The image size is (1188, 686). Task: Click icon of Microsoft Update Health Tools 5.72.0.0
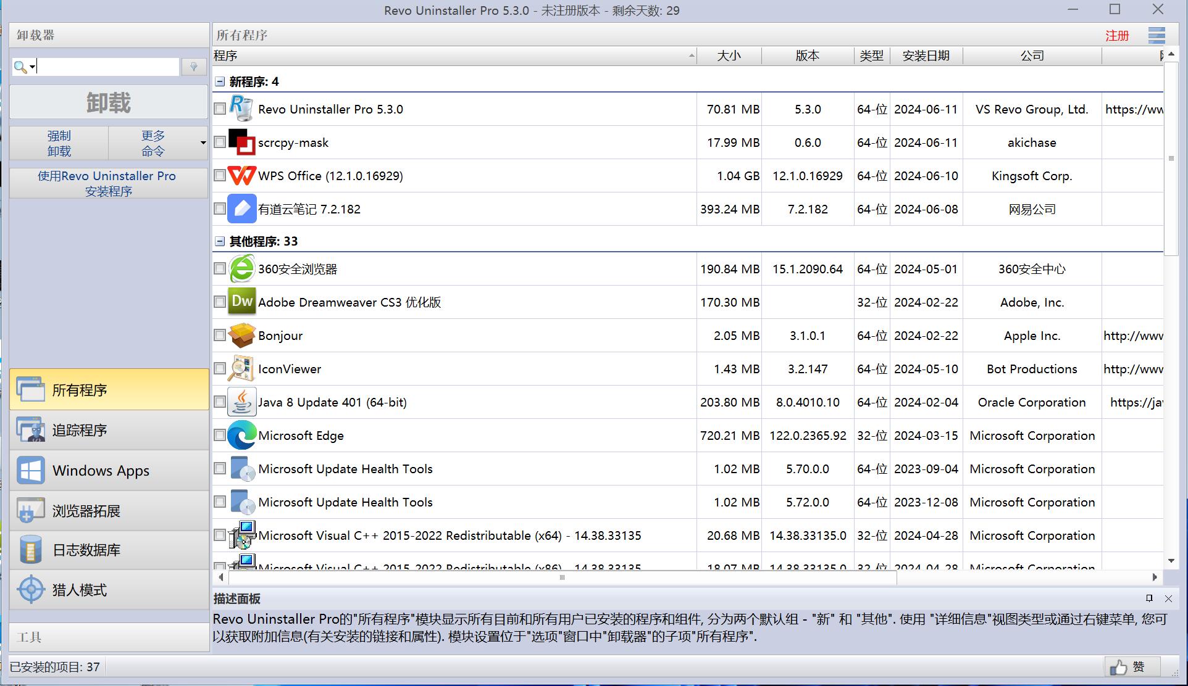point(241,502)
